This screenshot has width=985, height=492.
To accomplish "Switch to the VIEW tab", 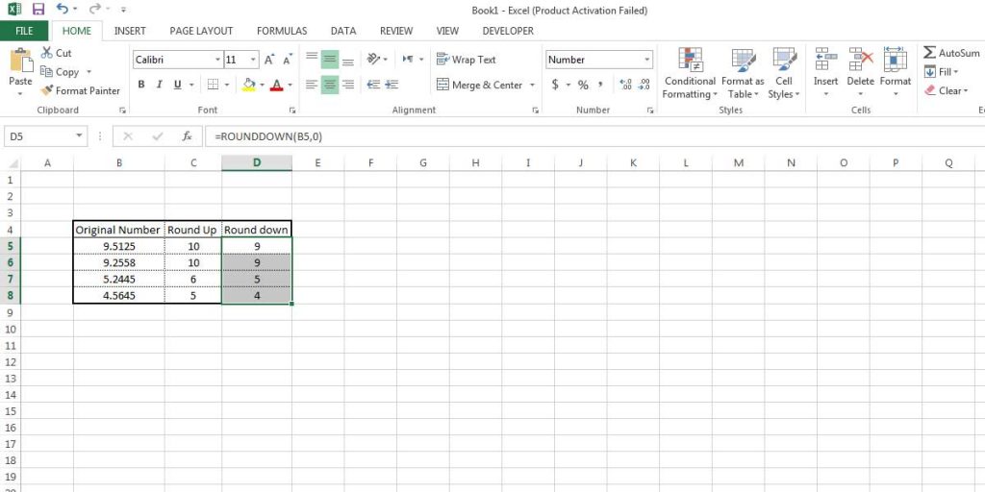I will point(447,31).
